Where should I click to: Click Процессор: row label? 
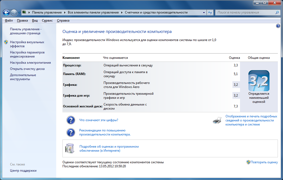click(x=72, y=65)
